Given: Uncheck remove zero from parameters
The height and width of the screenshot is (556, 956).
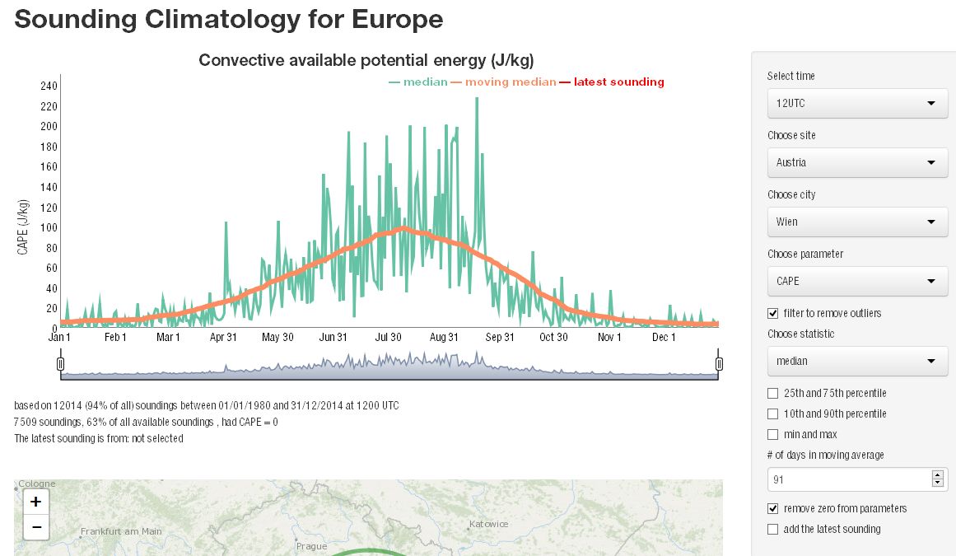Looking at the screenshot, I should 773,508.
